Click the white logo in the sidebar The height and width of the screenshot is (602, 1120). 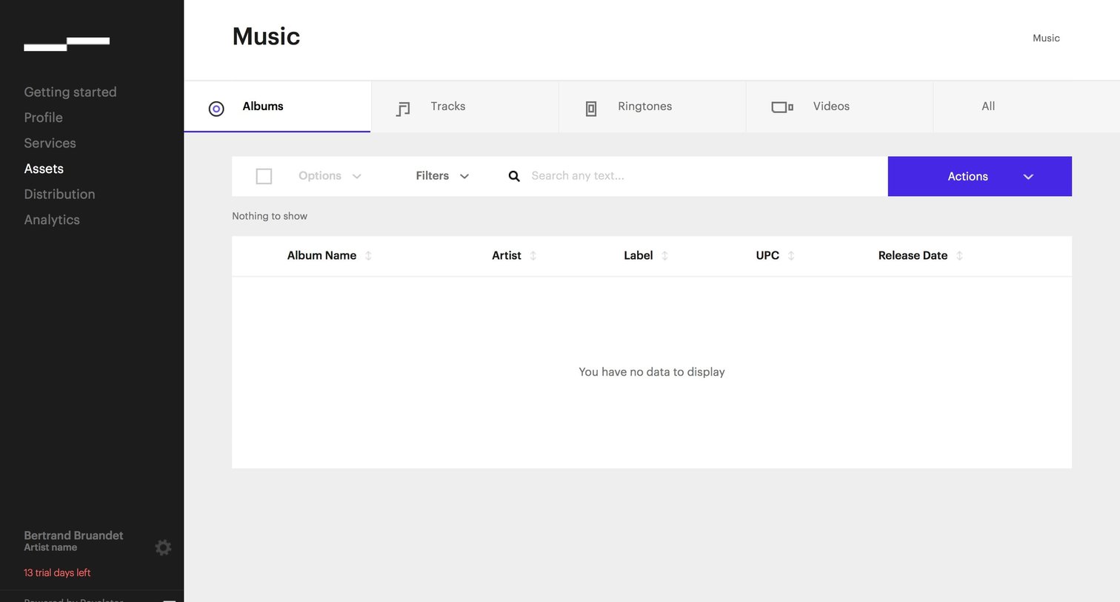(x=67, y=44)
